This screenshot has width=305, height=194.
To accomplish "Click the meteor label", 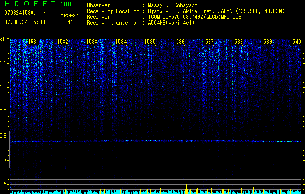I will (x=69, y=15).
